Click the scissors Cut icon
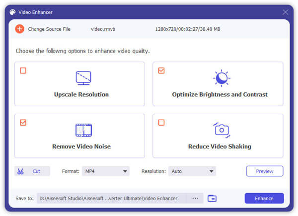This screenshot has height=216, width=298. click(20, 171)
